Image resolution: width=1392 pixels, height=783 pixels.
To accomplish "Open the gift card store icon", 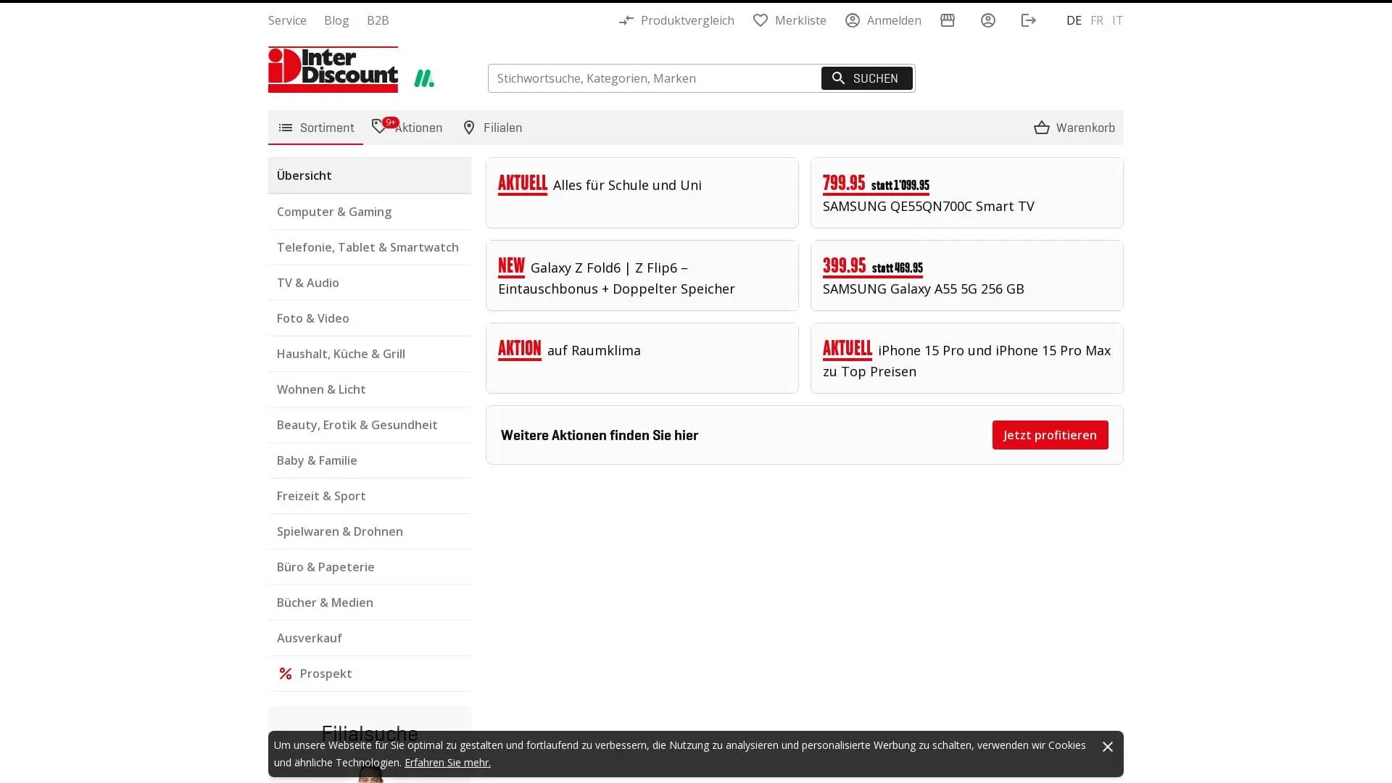I will (x=948, y=20).
